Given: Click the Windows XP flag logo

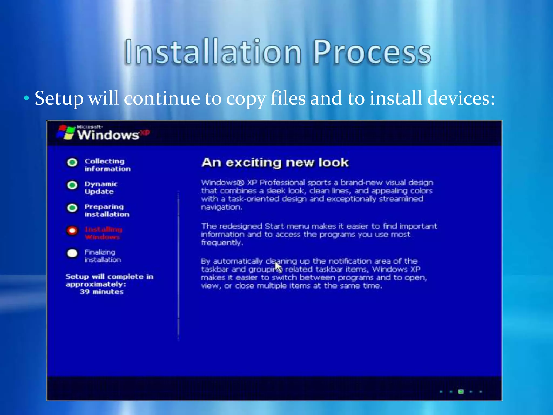Looking at the screenshot, I should pos(66,132).
